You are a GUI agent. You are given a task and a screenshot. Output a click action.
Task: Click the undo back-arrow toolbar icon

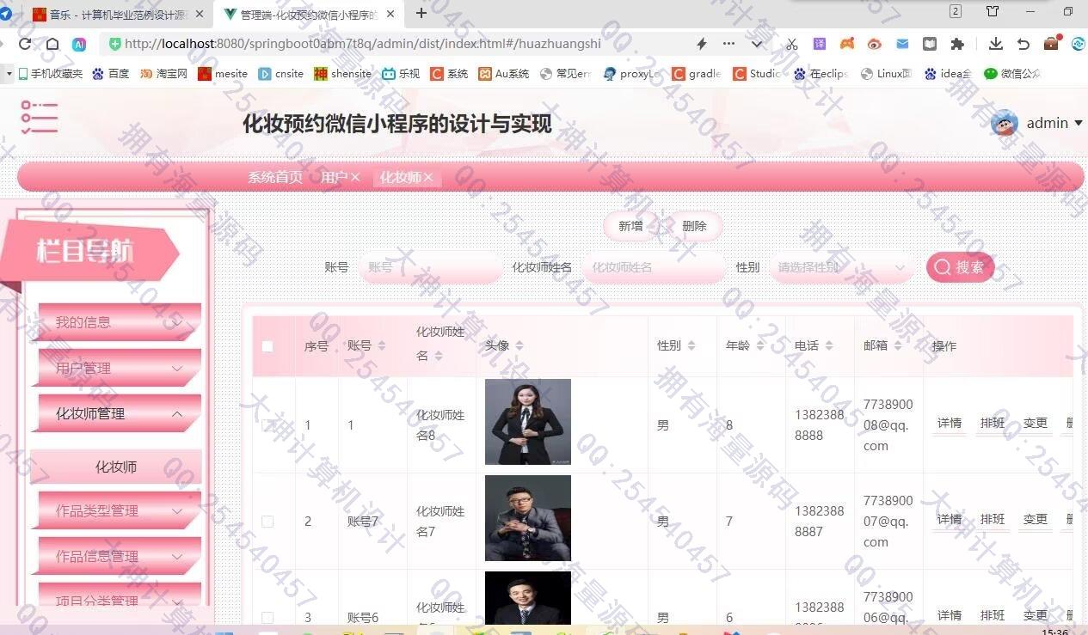coord(1023,44)
